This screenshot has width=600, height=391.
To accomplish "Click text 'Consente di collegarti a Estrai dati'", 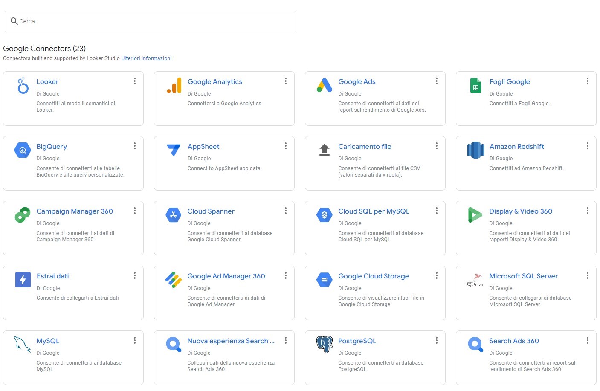I will pos(78,298).
